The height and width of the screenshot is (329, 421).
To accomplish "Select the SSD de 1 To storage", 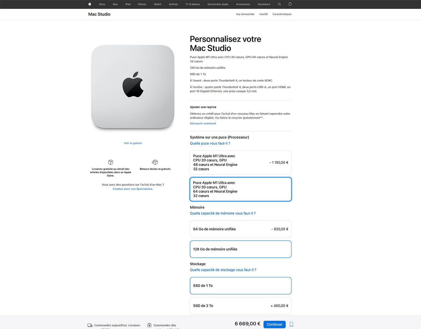I will [x=241, y=286].
